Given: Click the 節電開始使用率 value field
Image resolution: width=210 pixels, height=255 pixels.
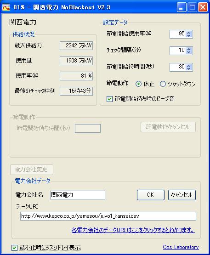Looking at the screenshot, I should 178,34.
